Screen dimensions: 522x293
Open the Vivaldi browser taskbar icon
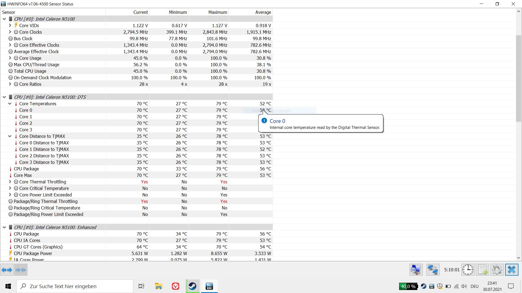(176, 286)
